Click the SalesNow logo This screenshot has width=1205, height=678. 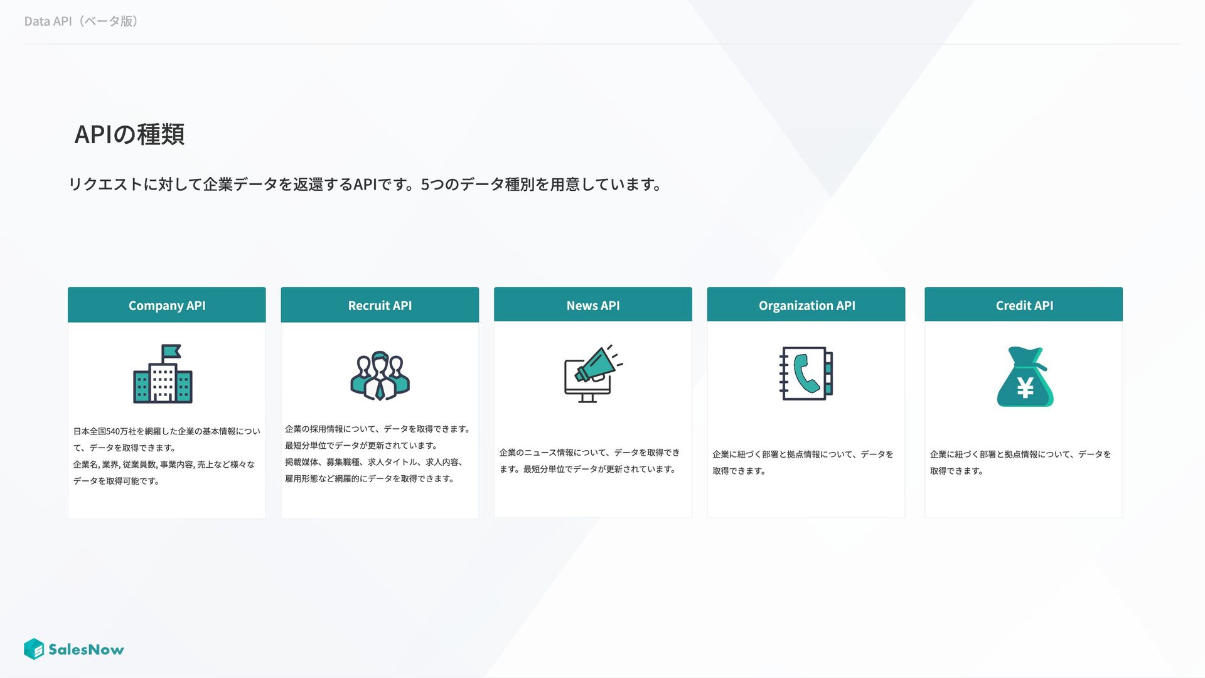point(74,649)
